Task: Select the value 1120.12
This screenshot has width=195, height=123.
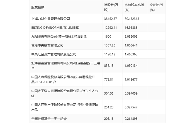Action: (110, 54)
